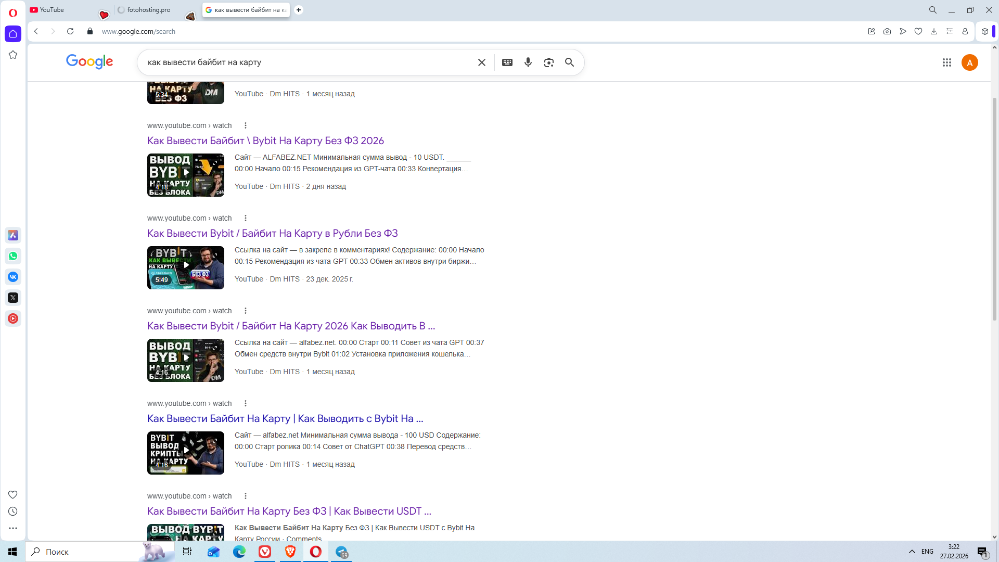The height and width of the screenshot is (562, 999).
Task: Click the Google voice search microphone icon
Action: click(x=528, y=62)
